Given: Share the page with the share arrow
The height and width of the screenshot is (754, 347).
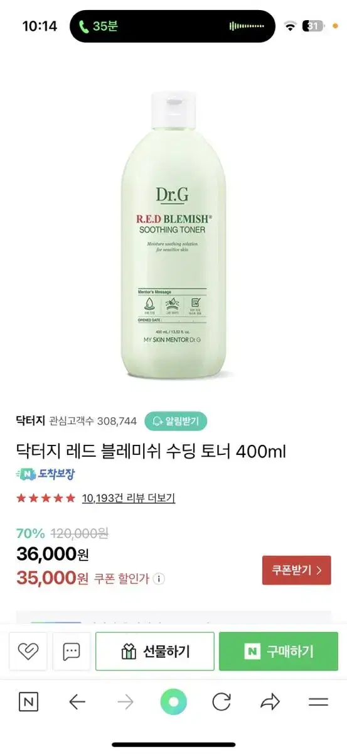Looking at the screenshot, I should (x=270, y=702).
